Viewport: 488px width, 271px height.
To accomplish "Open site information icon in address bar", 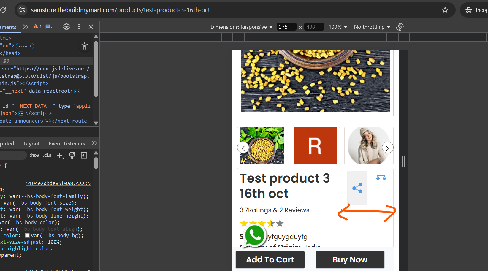I will coord(22,10).
